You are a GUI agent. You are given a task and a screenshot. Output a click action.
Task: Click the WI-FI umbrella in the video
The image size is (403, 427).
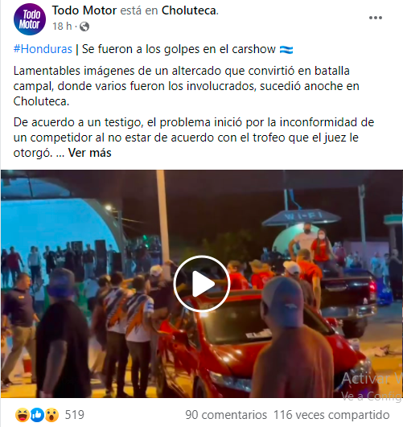click(x=302, y=218)
